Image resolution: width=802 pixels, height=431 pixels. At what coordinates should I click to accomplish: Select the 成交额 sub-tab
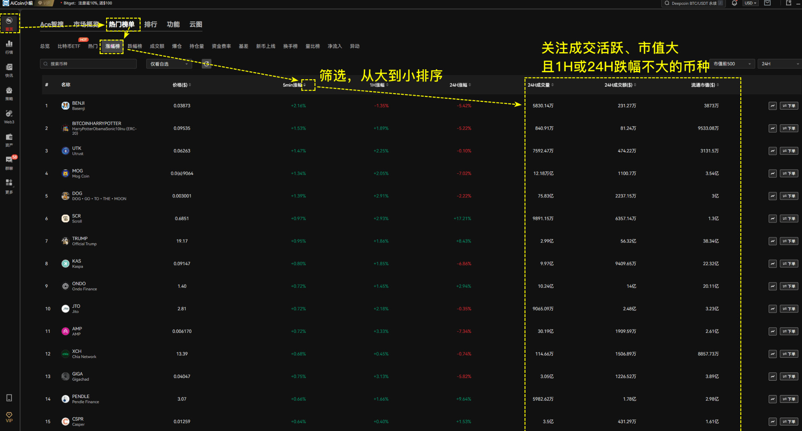(157, 46)
